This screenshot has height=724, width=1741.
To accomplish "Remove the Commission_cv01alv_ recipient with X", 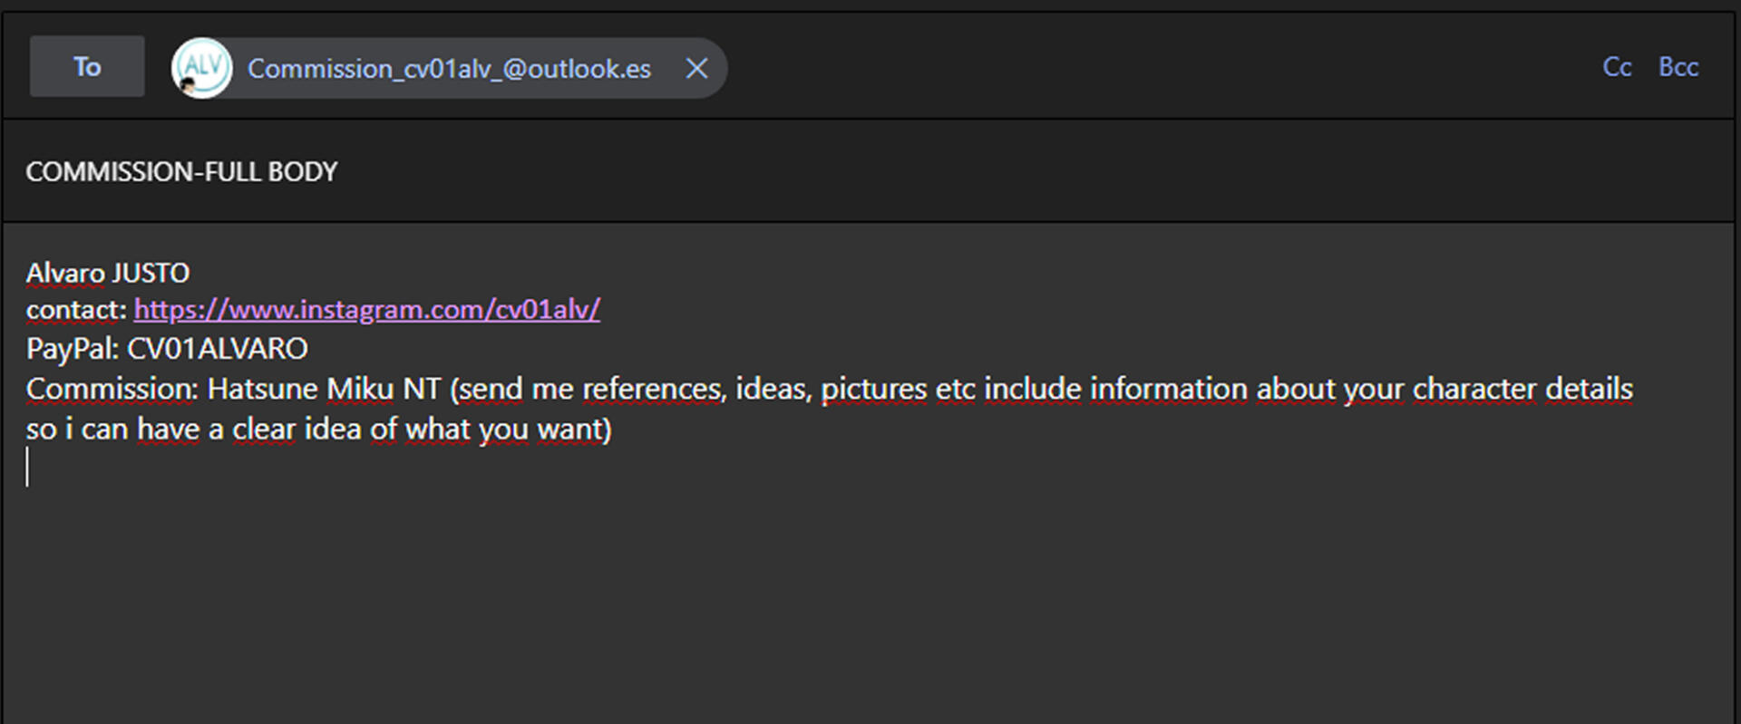I will click(696, 68).
